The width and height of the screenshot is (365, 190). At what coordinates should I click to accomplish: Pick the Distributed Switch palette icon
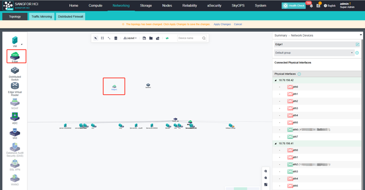point(15,71)
